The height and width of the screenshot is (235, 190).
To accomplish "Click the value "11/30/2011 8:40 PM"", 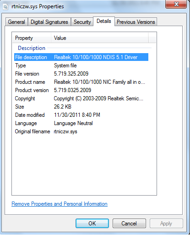I will click(77, 115).
